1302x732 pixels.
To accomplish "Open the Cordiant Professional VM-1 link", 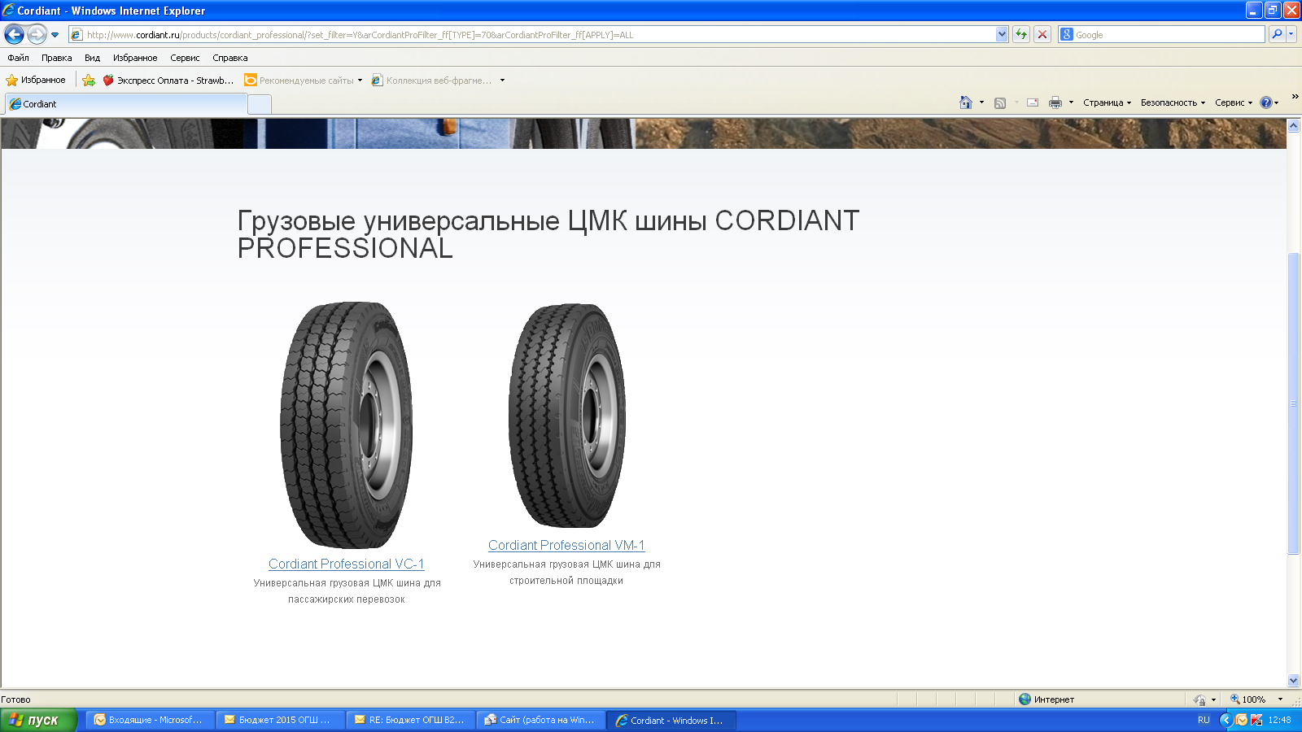I will coord(566,545).
